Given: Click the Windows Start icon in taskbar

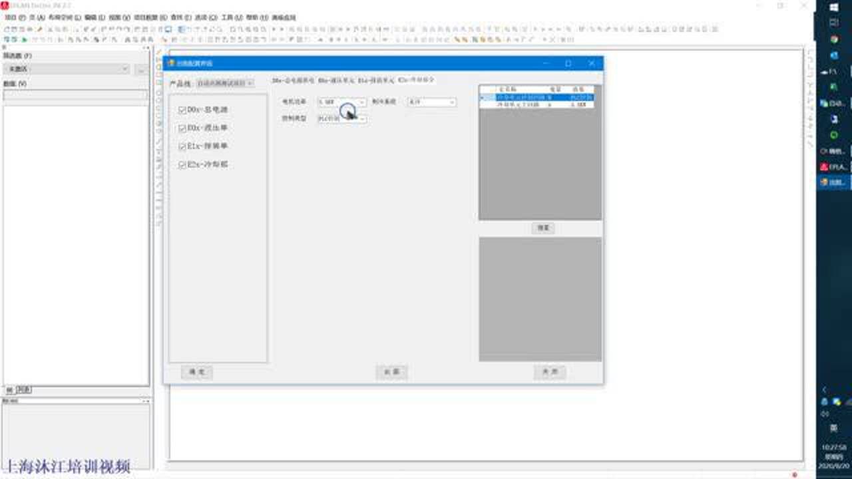Looking at the screenshot, I should [834, 7].
